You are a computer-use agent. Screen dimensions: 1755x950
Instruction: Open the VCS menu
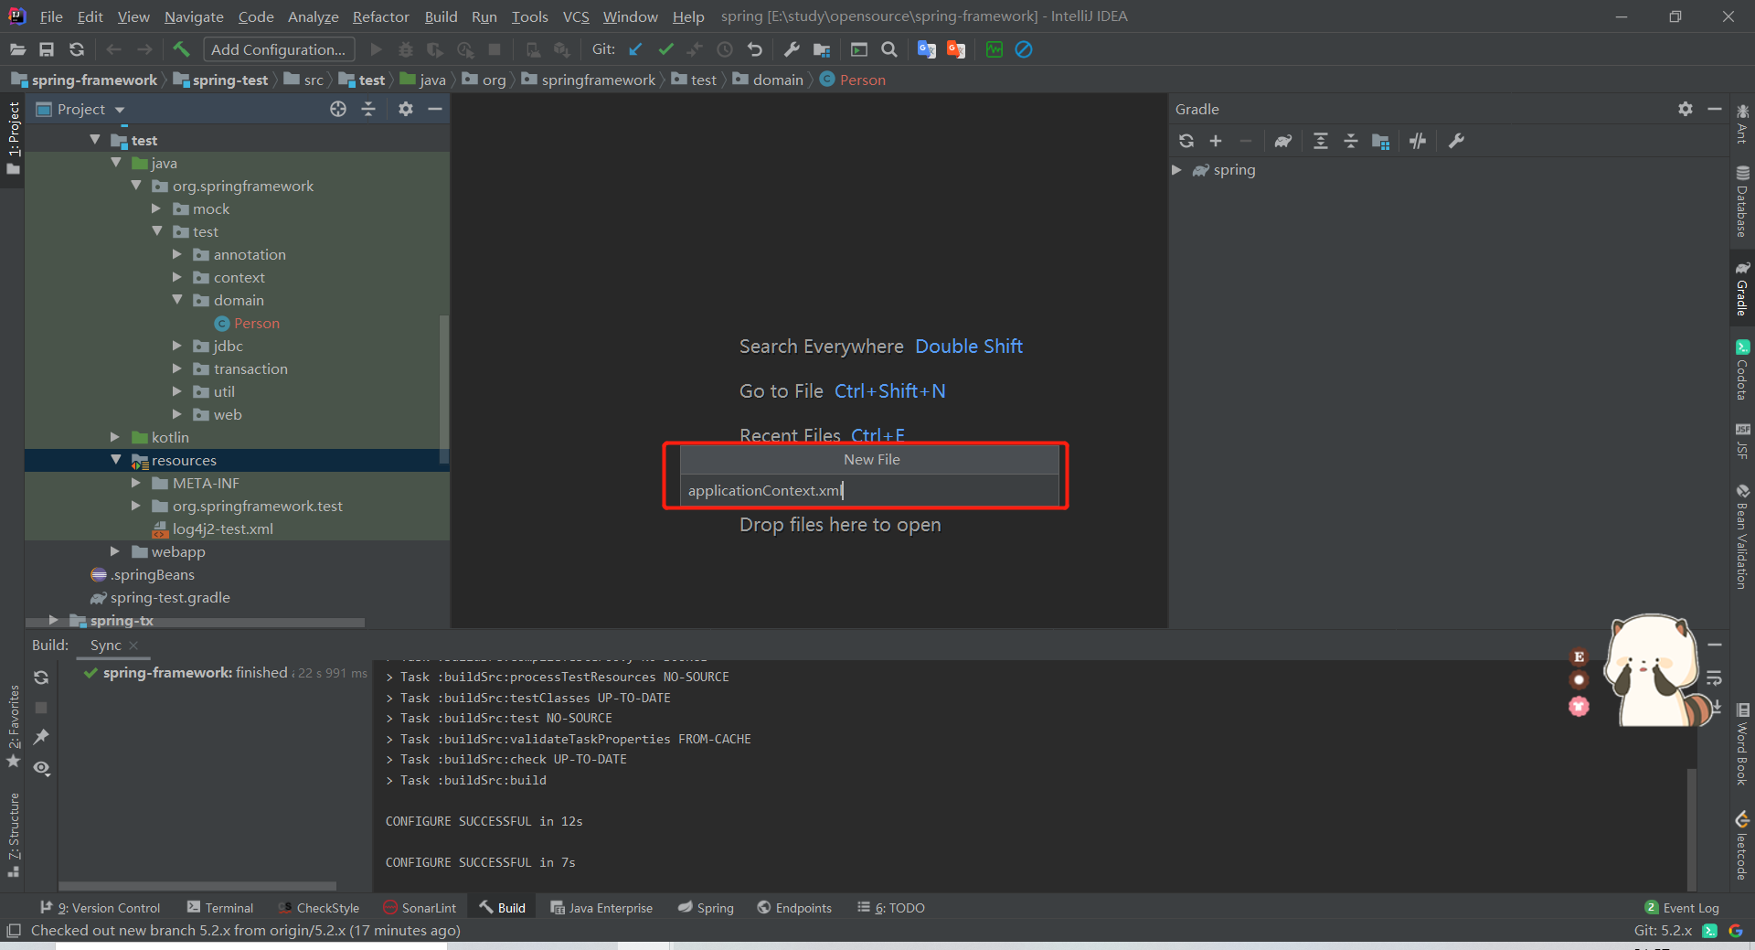[576, 16]
